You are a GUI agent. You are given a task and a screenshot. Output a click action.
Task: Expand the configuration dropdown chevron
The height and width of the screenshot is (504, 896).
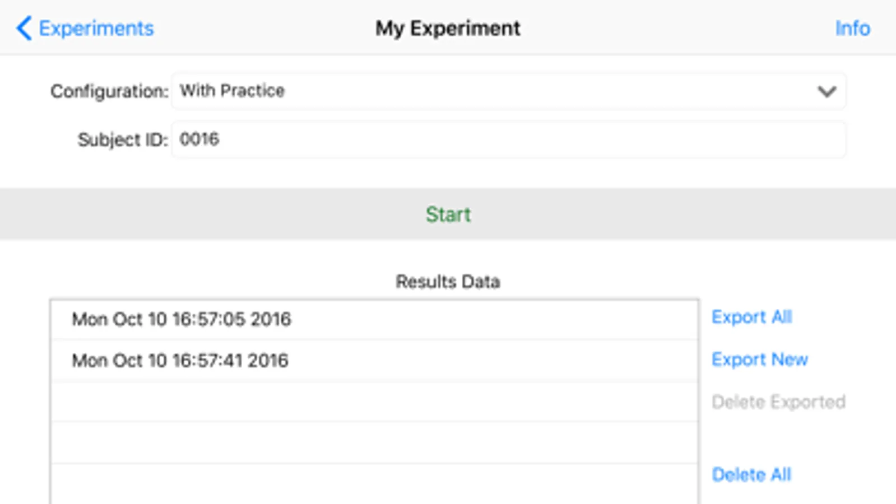point(827,91)
